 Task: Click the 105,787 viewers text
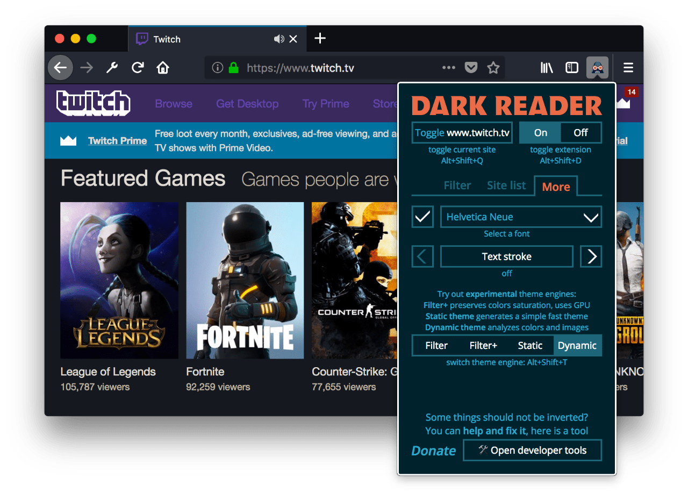tap(95, 387)
